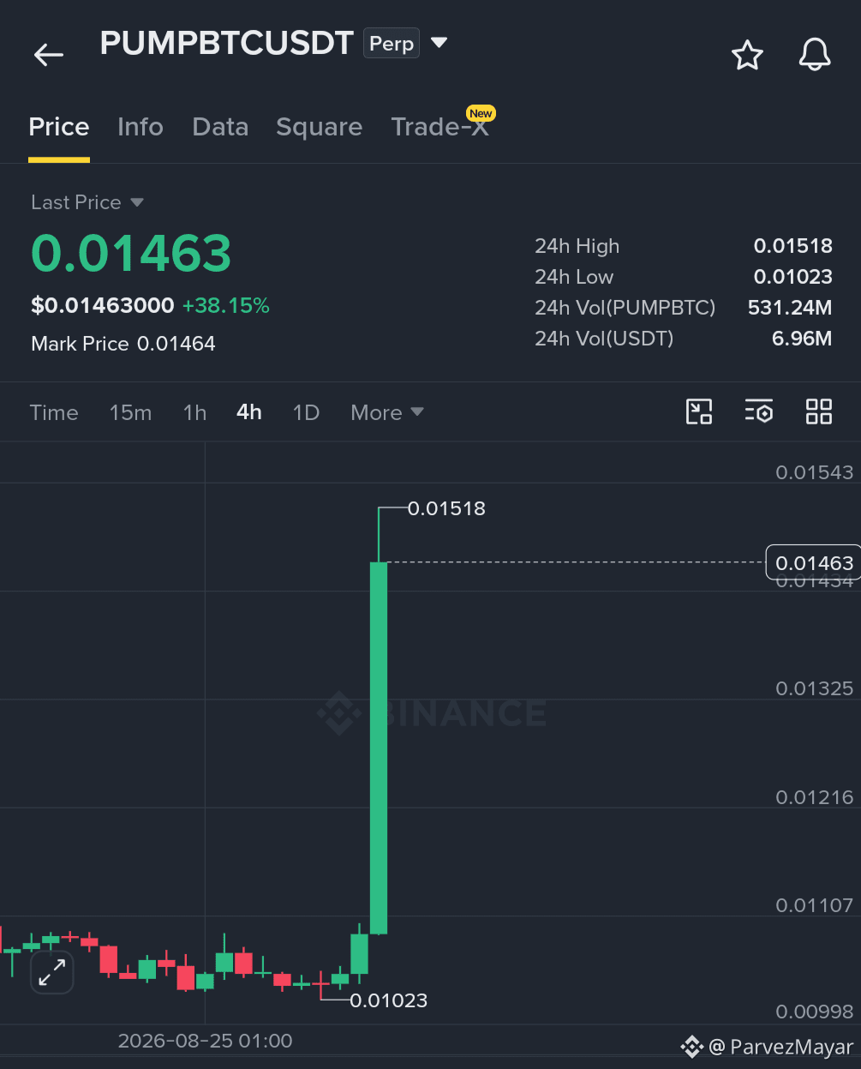Open the PUMPBTCUSDT pair selector dropdown
Screen dimensions: 861x1069
[439, 42]
